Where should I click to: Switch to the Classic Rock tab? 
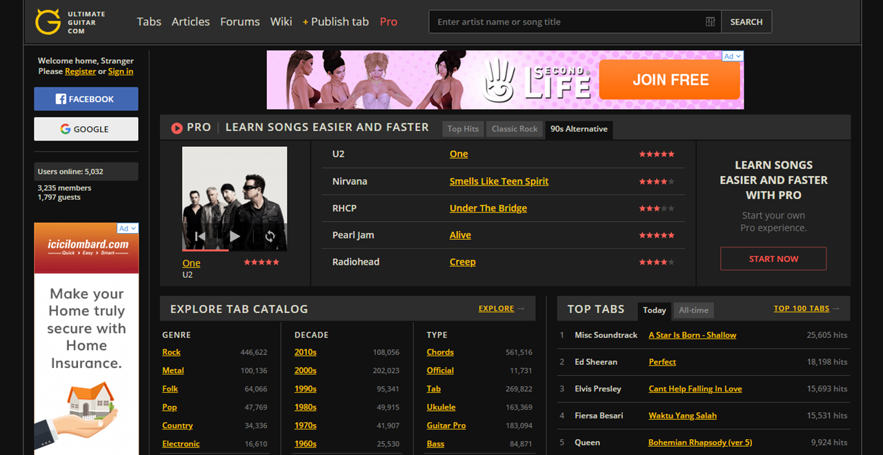pyautogui.click(x=515, y=129)
